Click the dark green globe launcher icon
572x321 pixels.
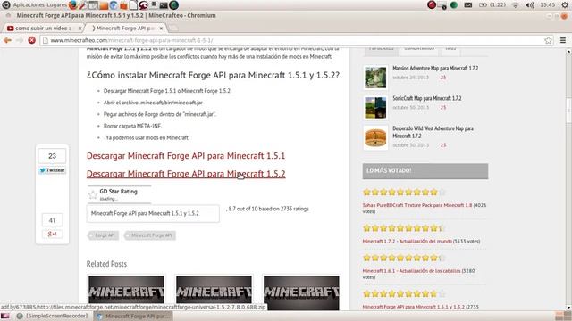click(x=174, y=5)
